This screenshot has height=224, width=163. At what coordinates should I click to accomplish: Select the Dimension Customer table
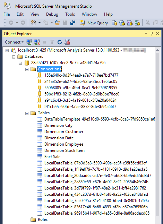(64, 132)
